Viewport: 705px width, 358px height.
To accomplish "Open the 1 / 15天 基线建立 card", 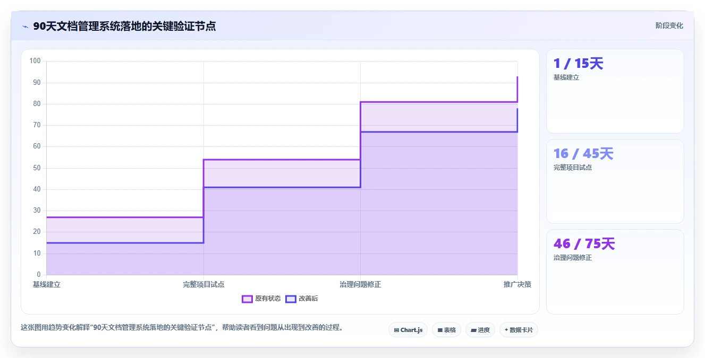I will (x=615, y=91).
